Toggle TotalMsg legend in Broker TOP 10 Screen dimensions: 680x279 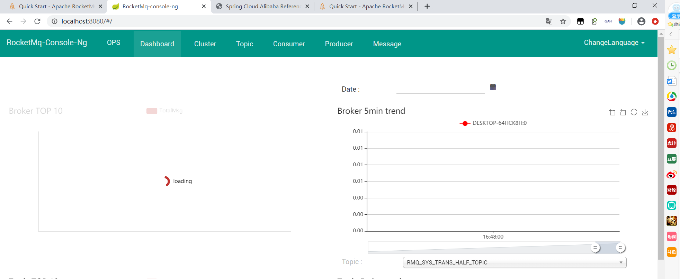[164, 111]
